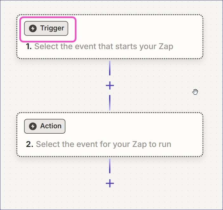Click the connector line directly below Action card

click(110, 166)
